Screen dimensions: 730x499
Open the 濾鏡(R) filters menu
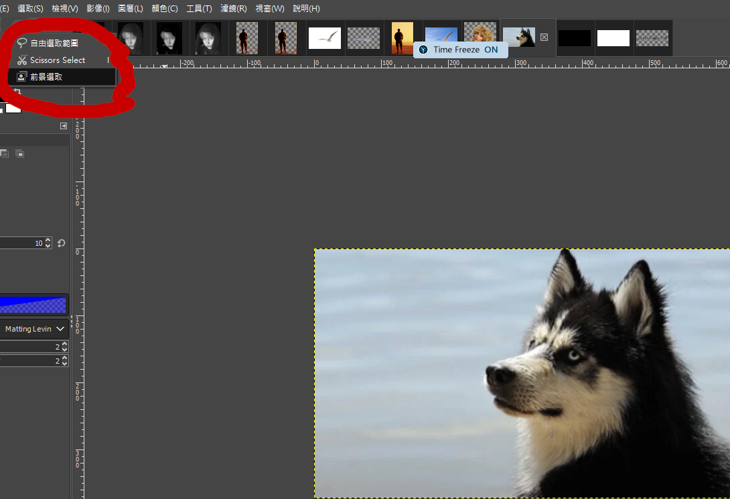point(234,9)
